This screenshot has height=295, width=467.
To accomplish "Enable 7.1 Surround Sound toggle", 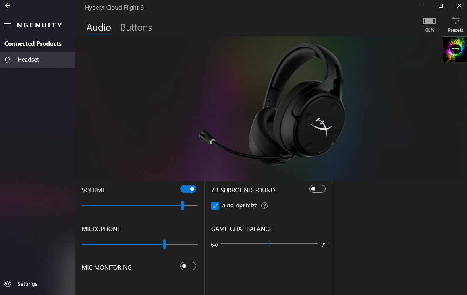I will (317, 189).
